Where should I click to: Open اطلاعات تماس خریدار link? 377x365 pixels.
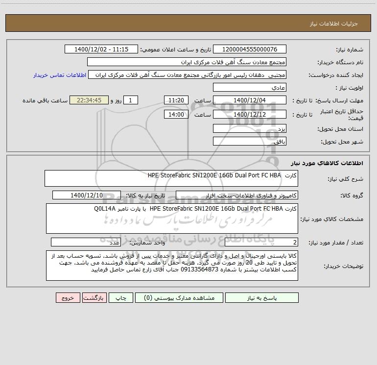click(60, 75)
